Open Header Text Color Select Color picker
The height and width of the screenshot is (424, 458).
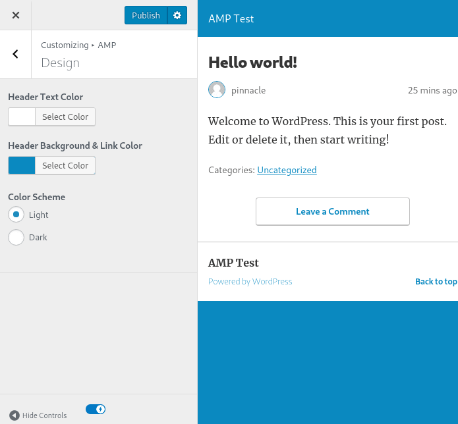tap(65, 117)
